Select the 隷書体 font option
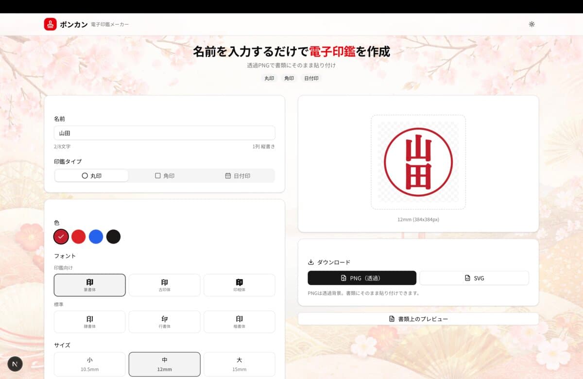The height and width of the screenshot is (379, 583). pyautogui.click(x=90, y=322)
